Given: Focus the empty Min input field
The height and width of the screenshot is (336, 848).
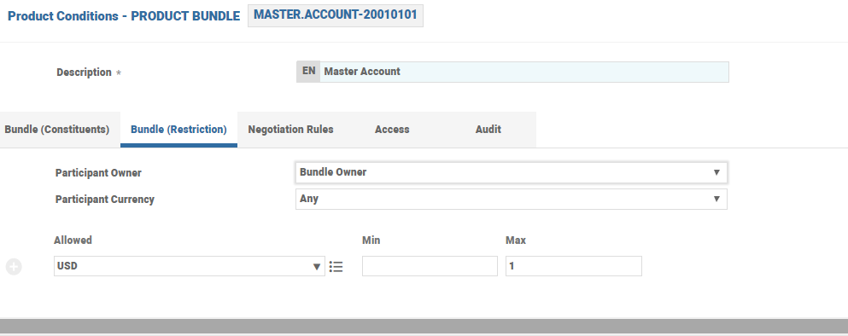Looking at the screenshot, I should click(430, 266).
